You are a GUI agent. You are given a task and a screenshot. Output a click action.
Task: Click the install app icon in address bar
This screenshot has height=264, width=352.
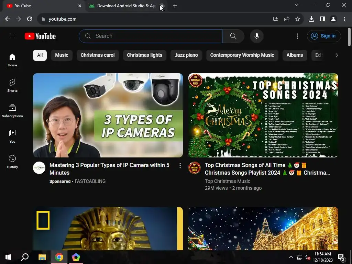pyautogui.click(x=275, y=19)
